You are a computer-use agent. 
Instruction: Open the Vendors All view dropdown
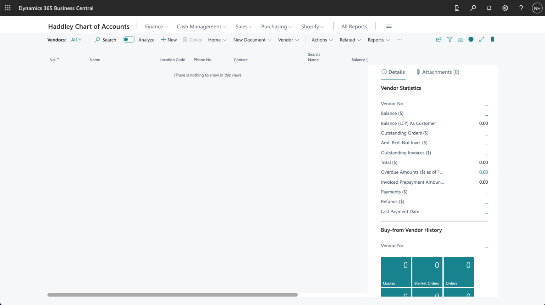click(x=76, y=40)
